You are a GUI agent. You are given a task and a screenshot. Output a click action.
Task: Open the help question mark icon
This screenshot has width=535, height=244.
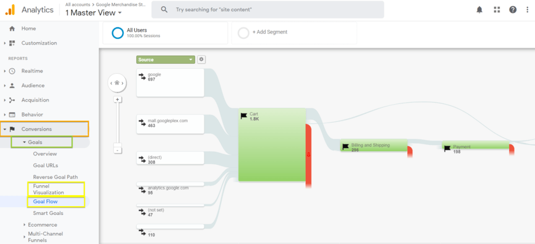pyautogui.click(x=513, y=9)
